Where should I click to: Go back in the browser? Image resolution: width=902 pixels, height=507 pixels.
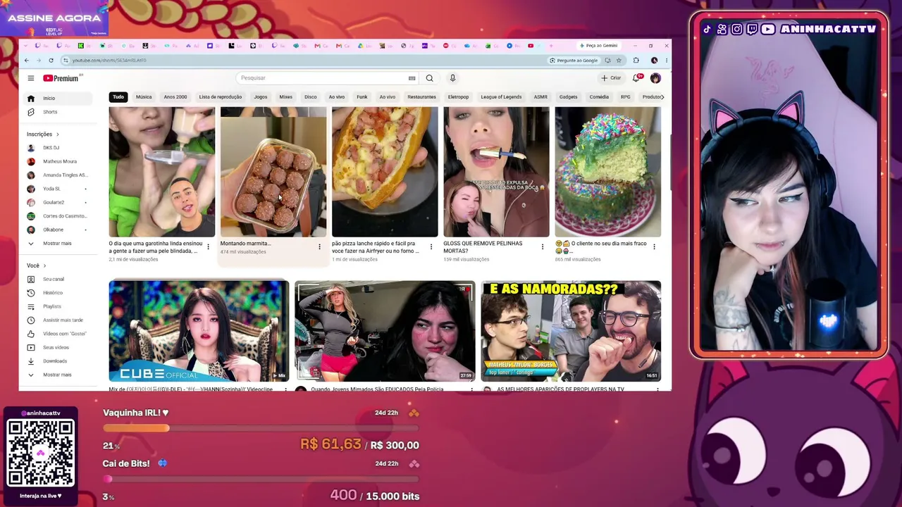(27, 61)
